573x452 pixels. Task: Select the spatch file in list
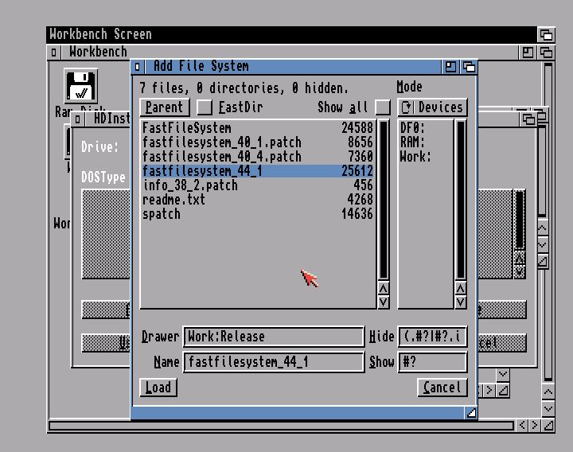[162, 214]
